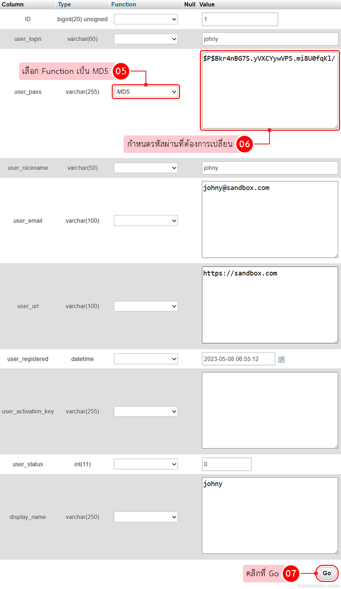Image resolution: width=341 pixels, height=589 pixels.
Task: Open calendar picker icon beside user_registered
Action: click(281, 359)
